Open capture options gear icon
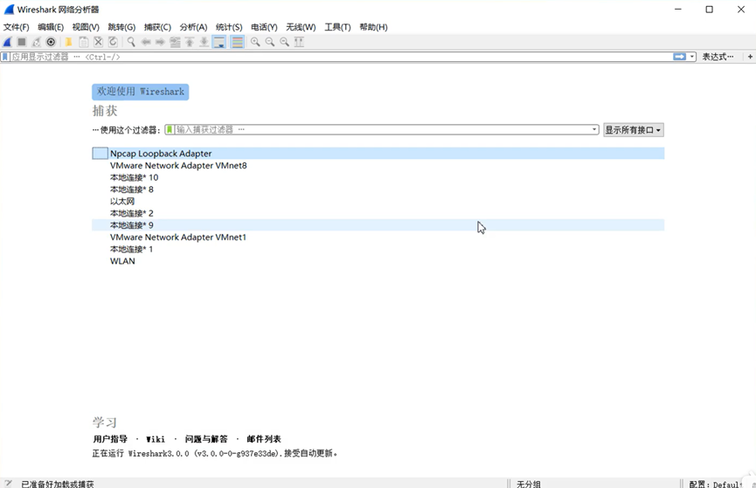756x488 pixels. (51, 42)
